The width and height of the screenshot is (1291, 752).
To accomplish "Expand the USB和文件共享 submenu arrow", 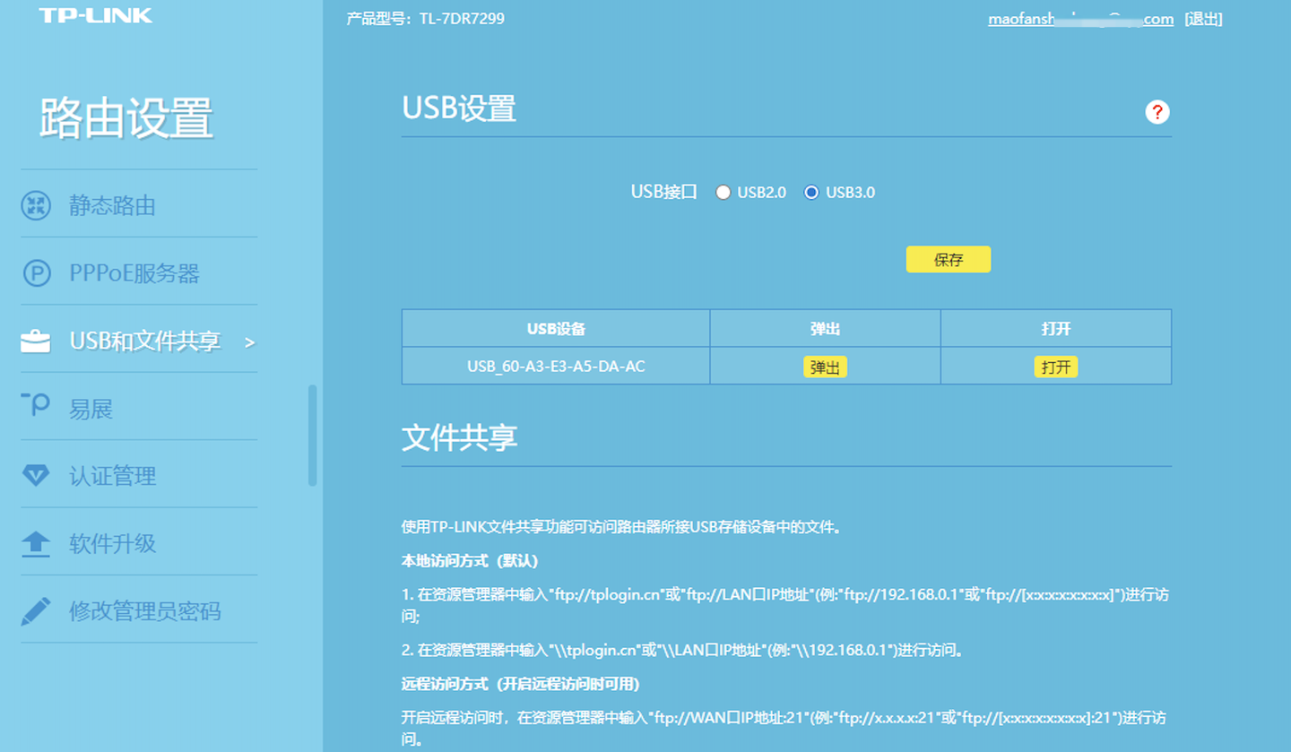I will 250,342.
